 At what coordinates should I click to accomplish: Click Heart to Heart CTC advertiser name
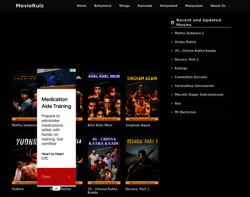coord(53,156)
